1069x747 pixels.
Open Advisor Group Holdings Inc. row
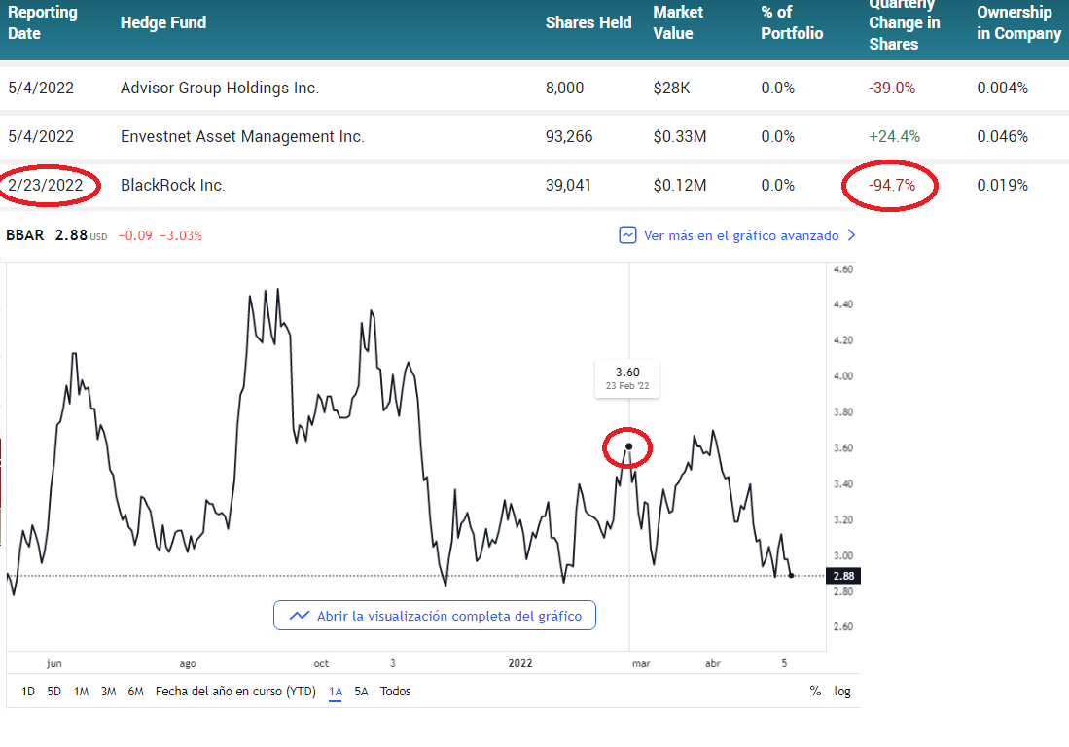pos(535,88)
